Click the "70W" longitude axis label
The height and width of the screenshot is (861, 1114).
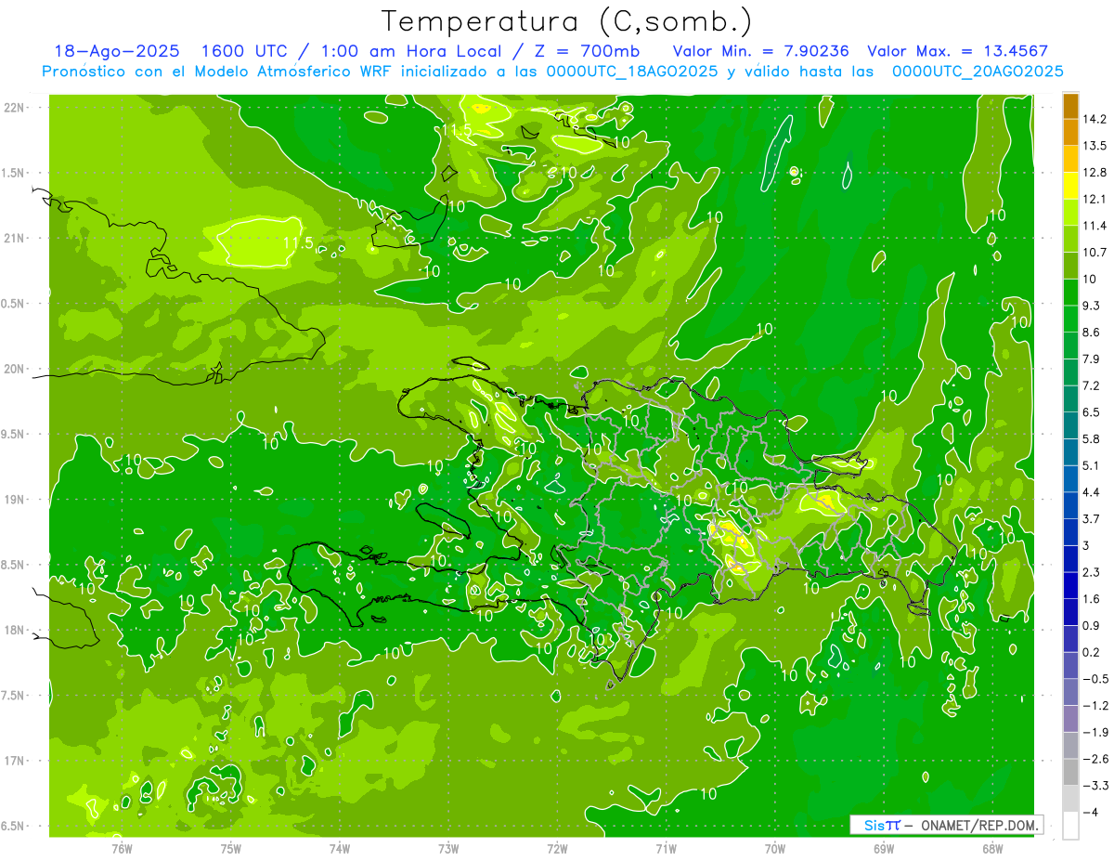pyautogui.click(x=775, y=849)
